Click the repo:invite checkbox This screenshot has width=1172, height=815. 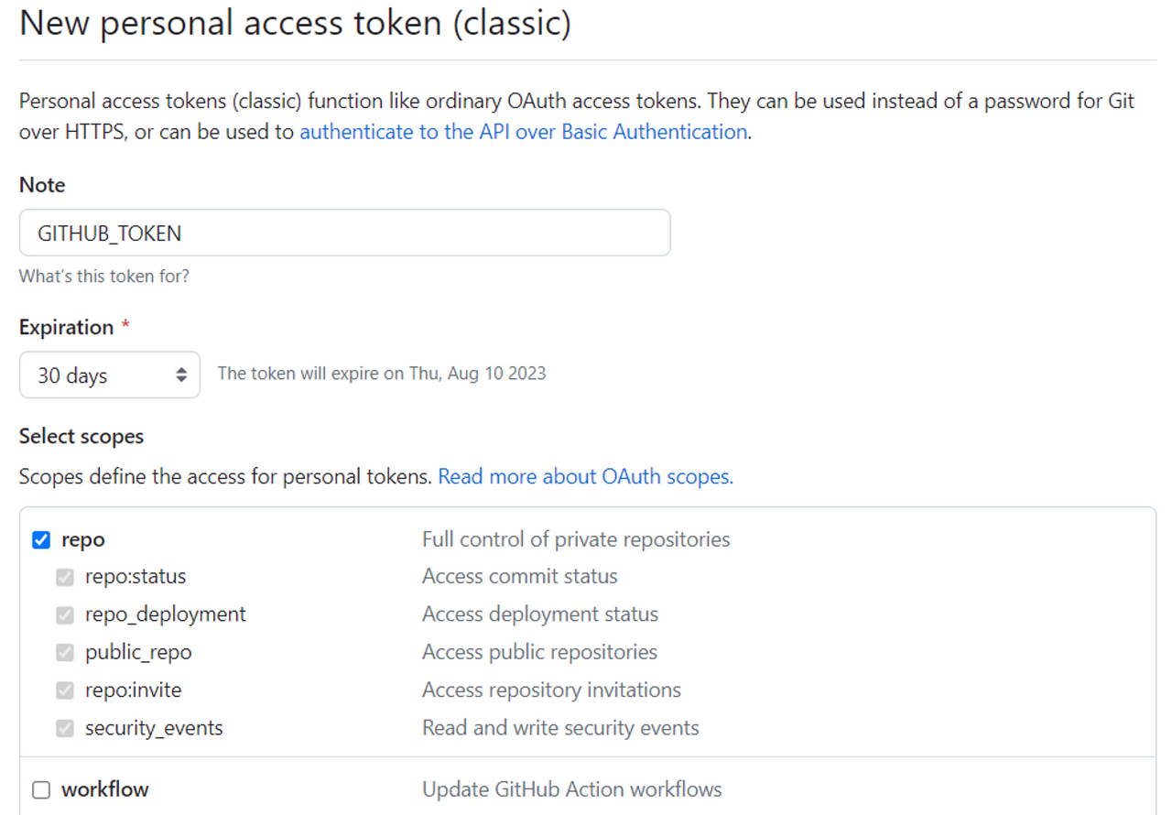point(64,690)
